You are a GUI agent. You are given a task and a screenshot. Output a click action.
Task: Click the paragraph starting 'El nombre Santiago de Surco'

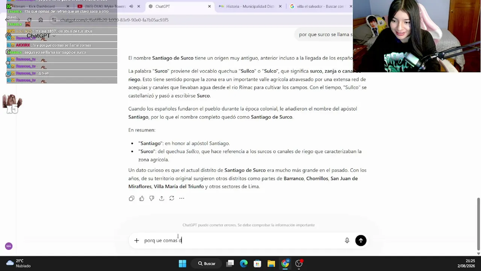pyautogui.click(x=240, y=58)
